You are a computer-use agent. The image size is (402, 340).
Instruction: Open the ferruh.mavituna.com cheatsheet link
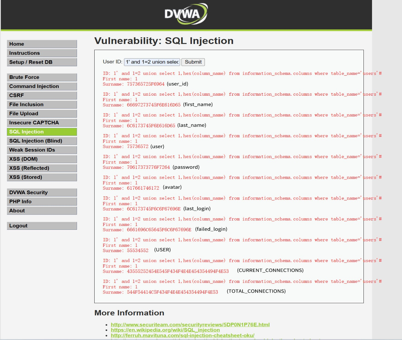[183, 335]
